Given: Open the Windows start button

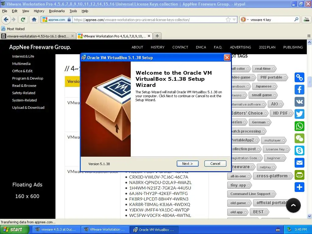Looking at the screenshot, I should [x=14, y=229].
